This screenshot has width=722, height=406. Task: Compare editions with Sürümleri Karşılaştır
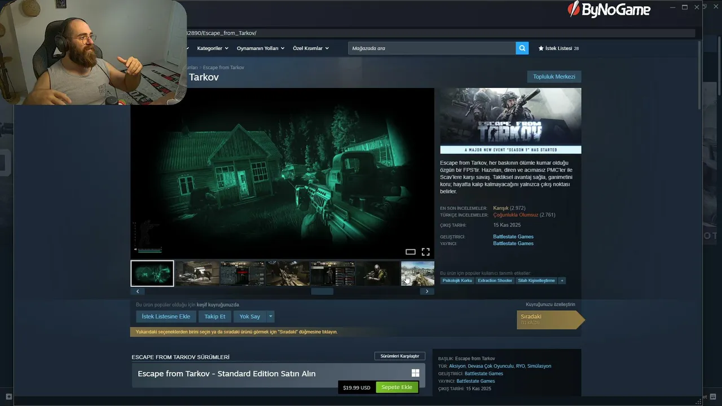pyautogui.click(x=400, y=356)
